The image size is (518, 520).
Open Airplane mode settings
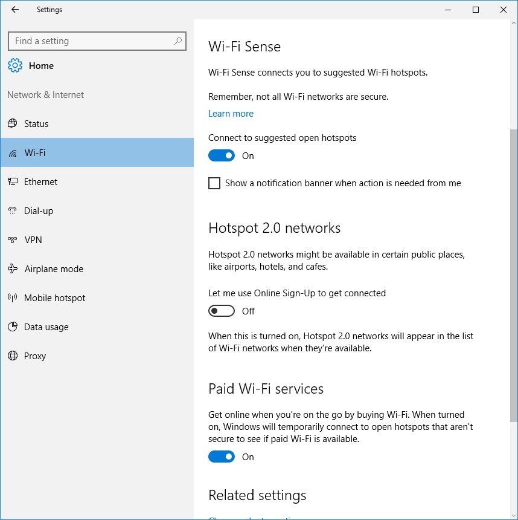point(97,269)
